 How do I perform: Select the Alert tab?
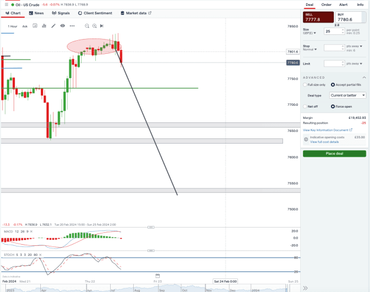coord(343,5)
